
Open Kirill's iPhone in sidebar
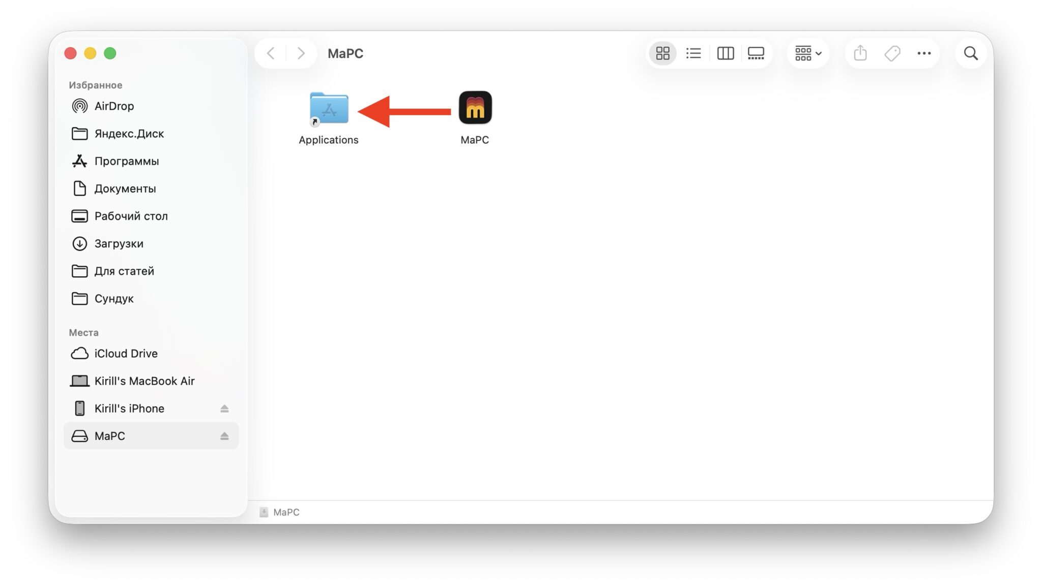coord(151,408)
